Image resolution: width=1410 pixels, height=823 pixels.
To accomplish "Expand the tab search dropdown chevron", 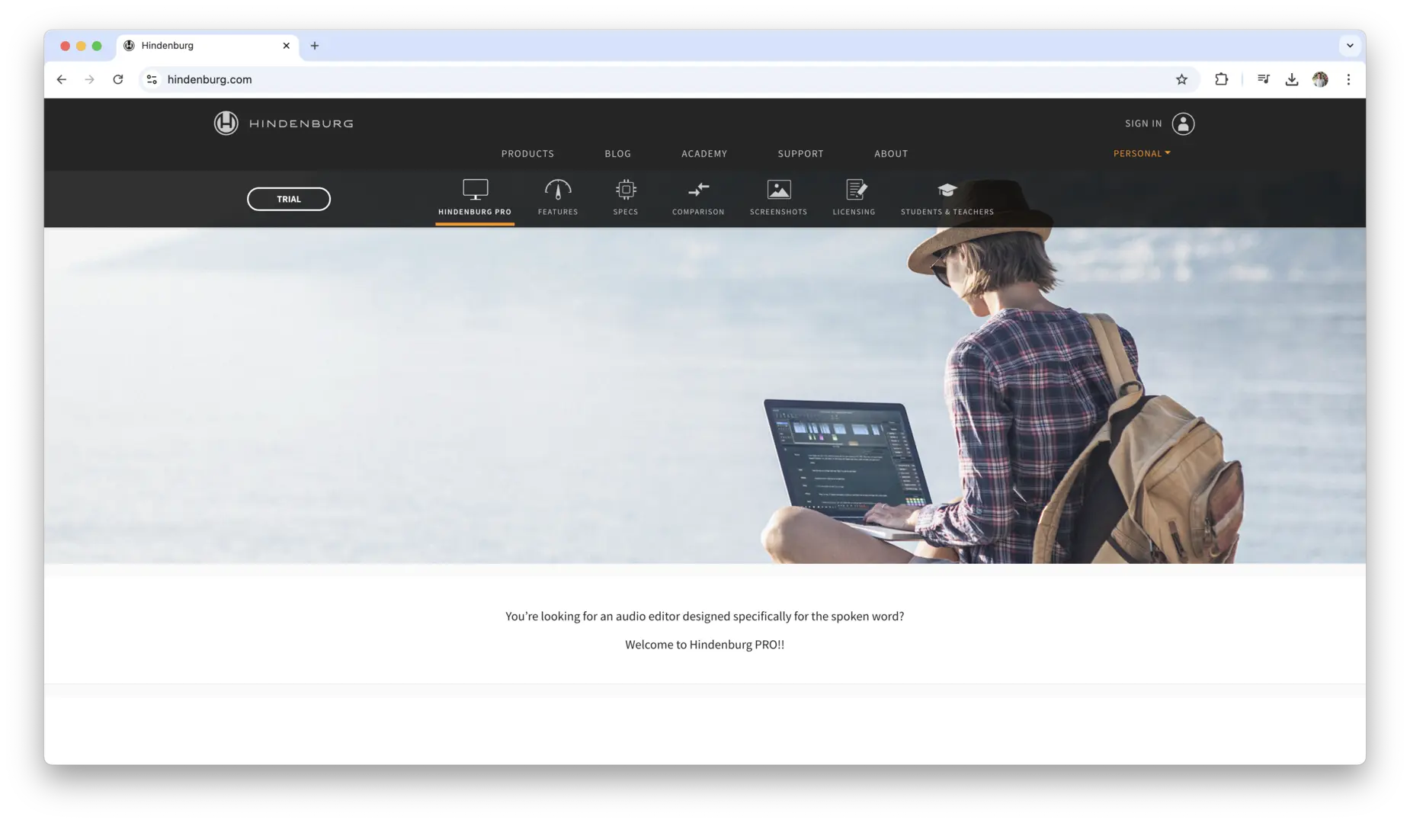I will 1350,46.
